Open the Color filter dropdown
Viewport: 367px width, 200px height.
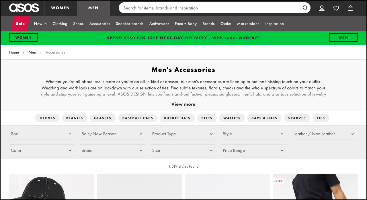(x=42, y=150)
